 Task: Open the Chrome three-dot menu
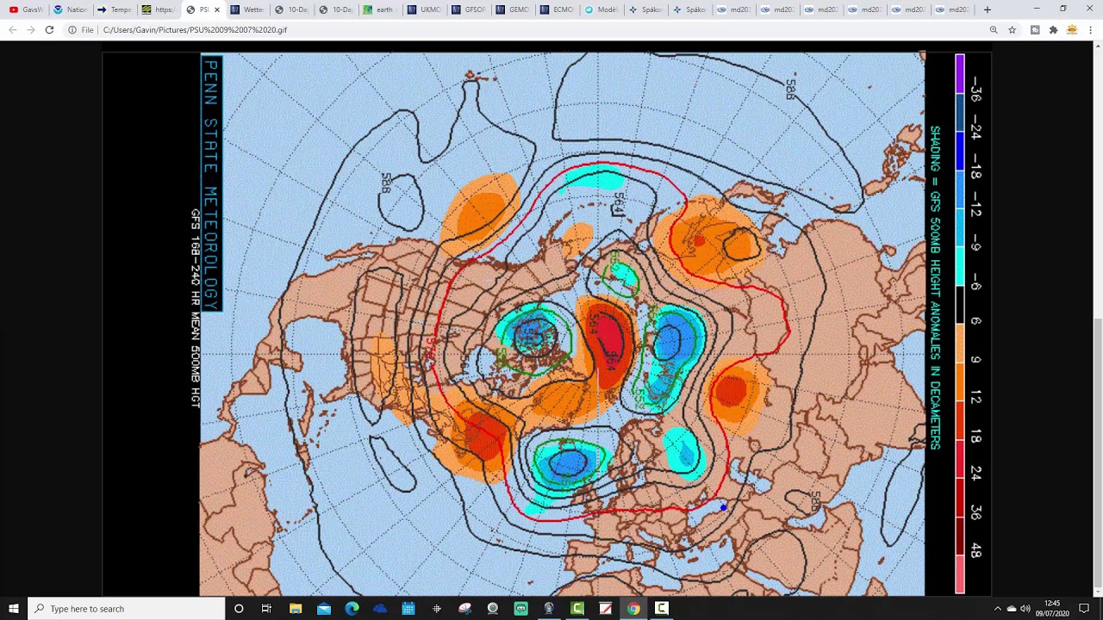pyautogui.click(x=1091, y=29)
